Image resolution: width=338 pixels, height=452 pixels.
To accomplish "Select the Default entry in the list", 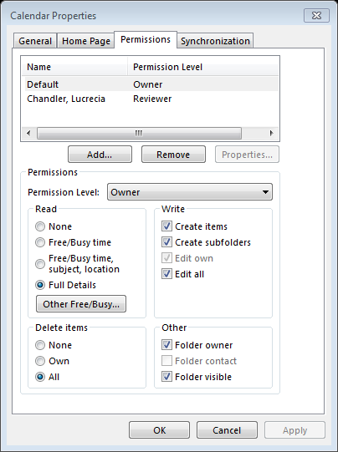I will (x=150, y=84).
